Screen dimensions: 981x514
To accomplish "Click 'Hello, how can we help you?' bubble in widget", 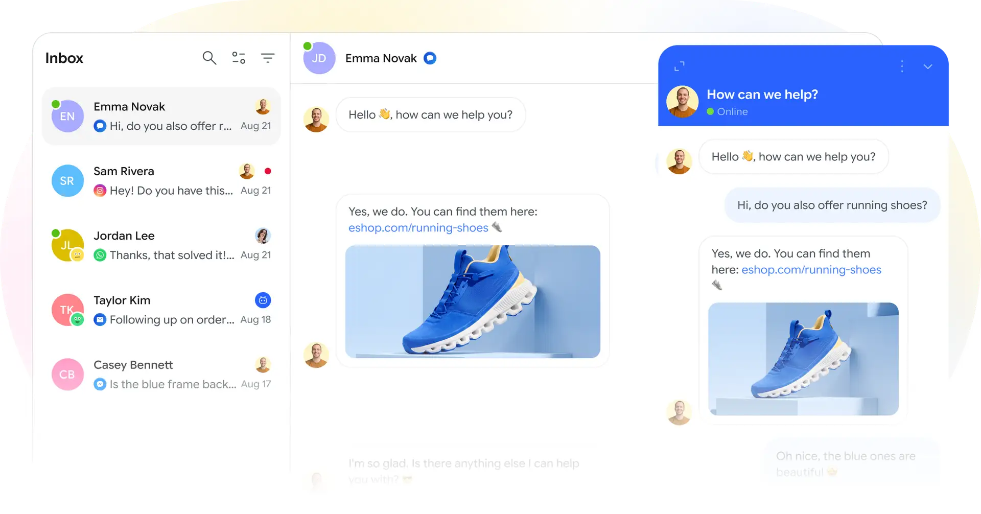I will [x=793, y=157].
